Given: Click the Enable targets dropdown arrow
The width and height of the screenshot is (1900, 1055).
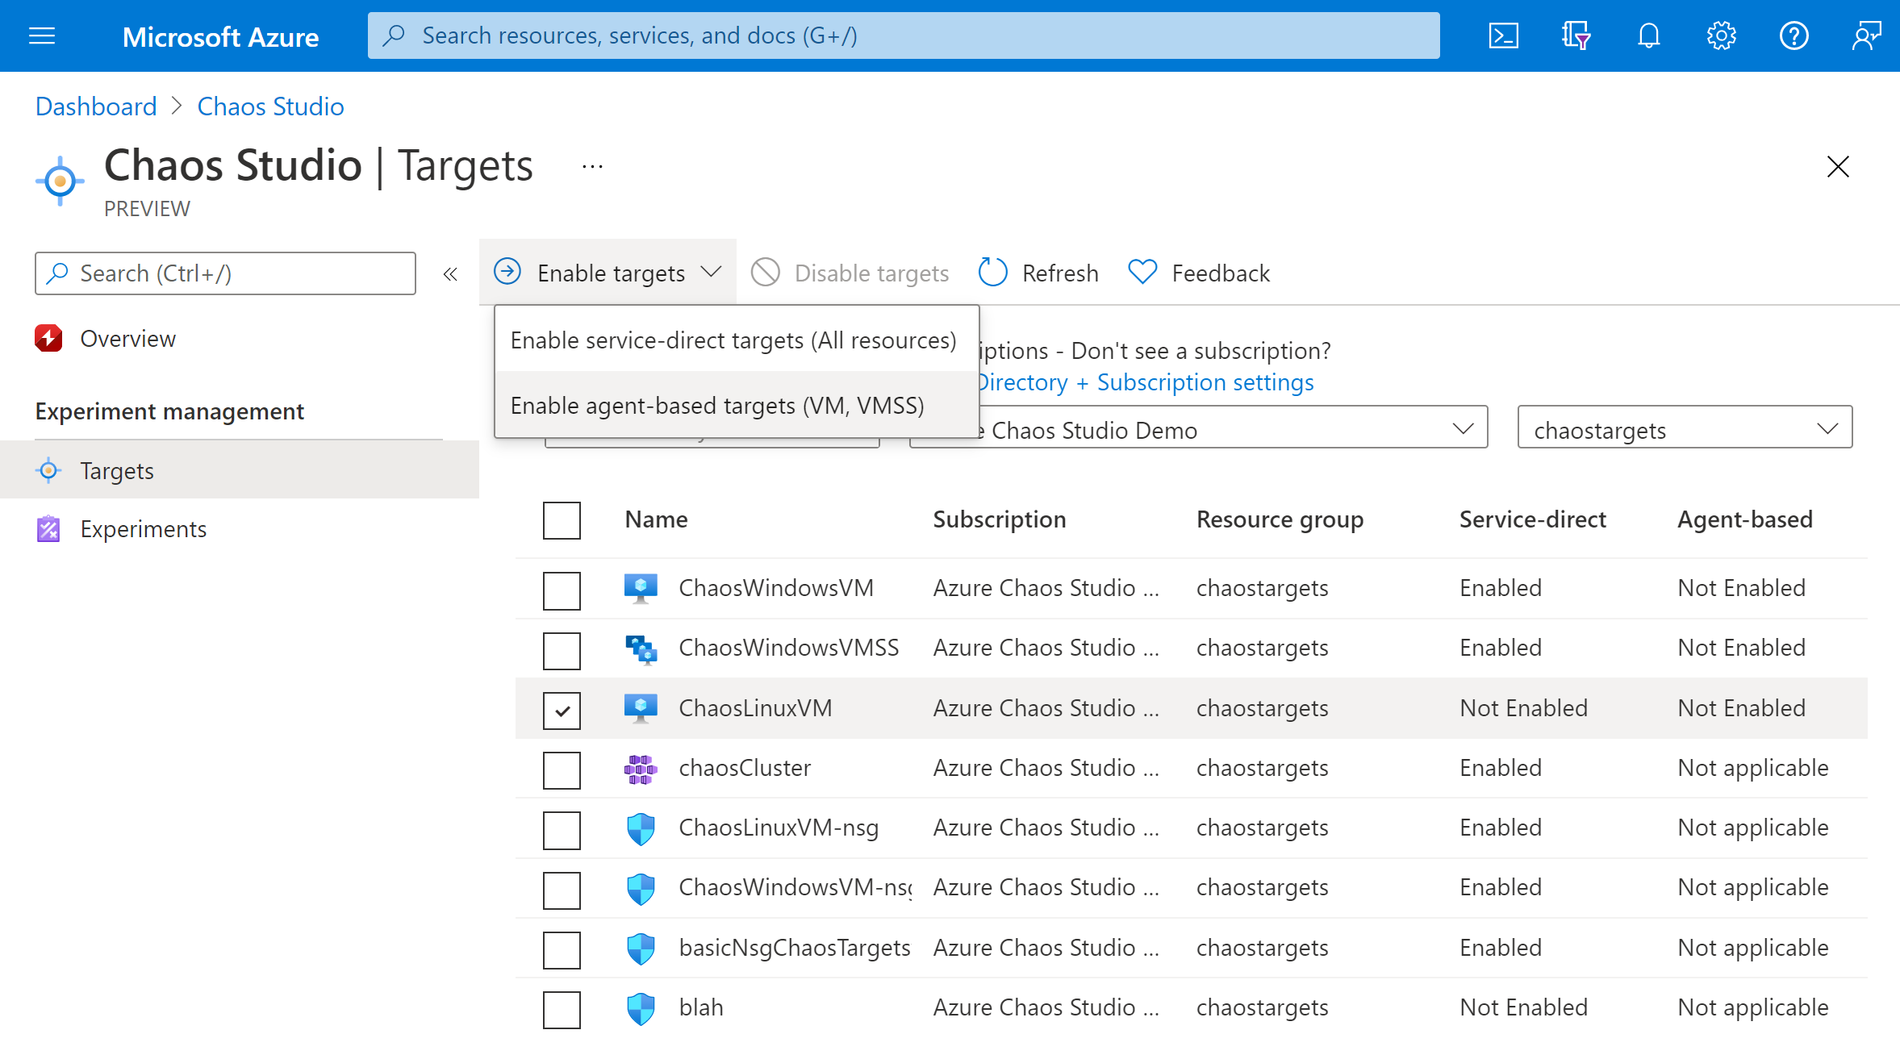Looking at the screenshot, I should (x=711, y=273).
